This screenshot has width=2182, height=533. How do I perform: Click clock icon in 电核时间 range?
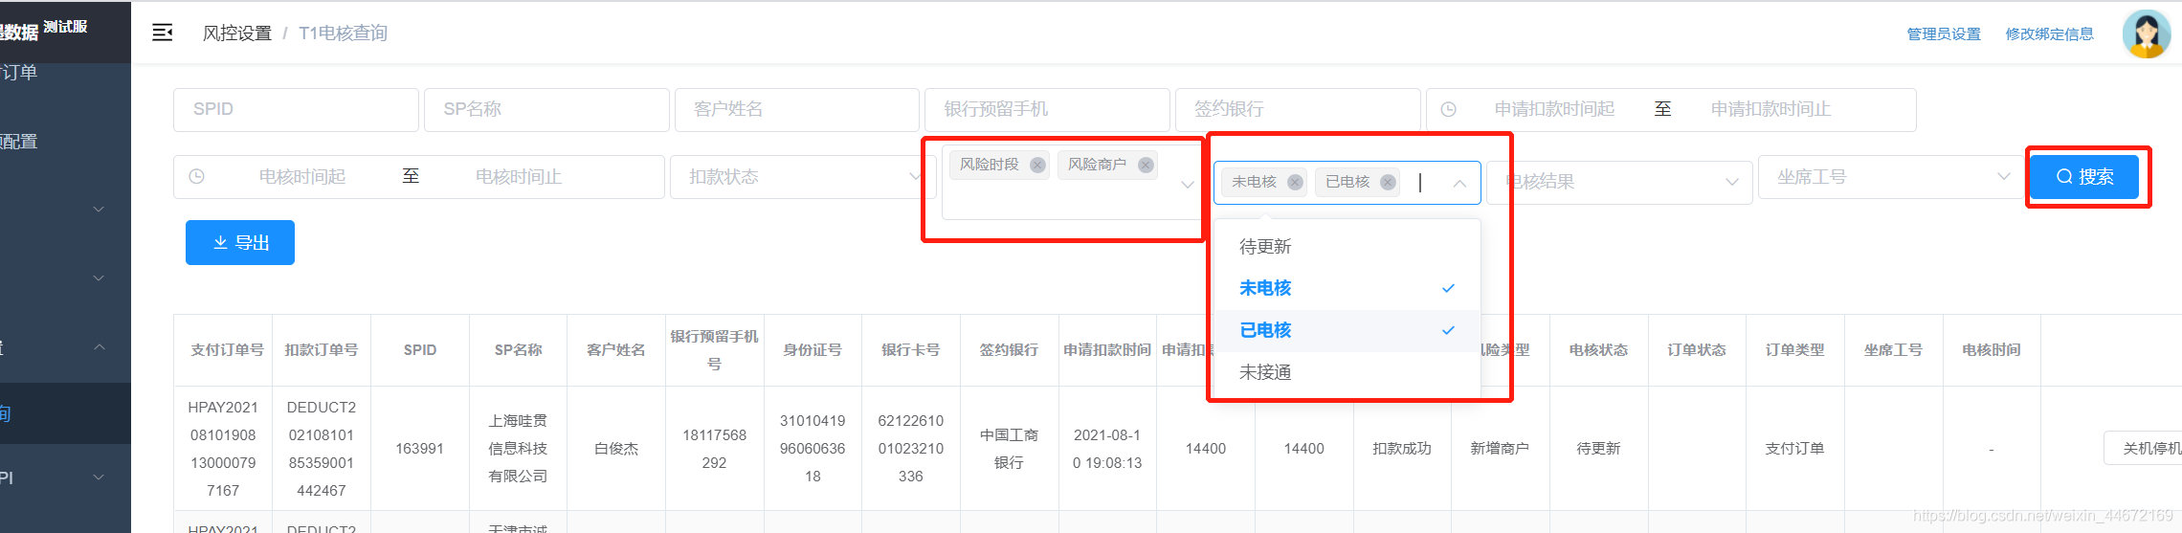196,177
